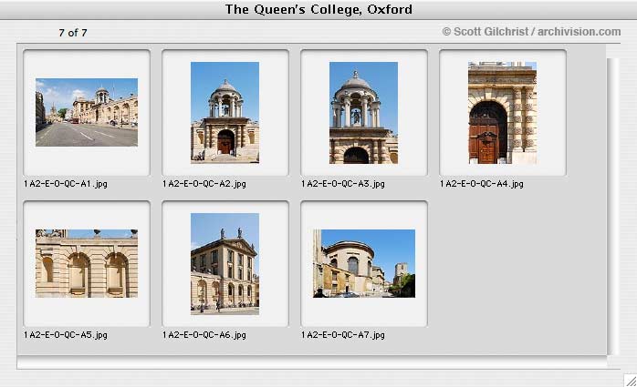Click the file name 1A2-E-O-QC-A7.jpg
637x387 pixels.
343,335
